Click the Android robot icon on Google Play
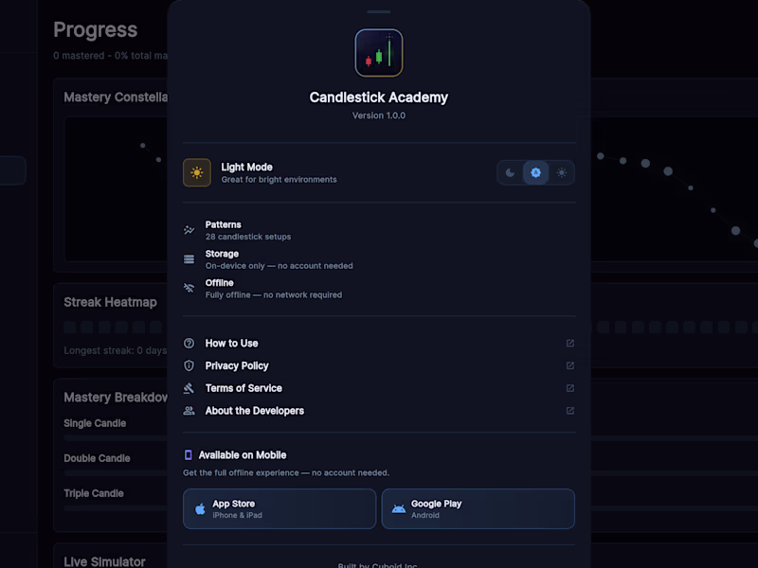758x568 pixels. [399, 508]
